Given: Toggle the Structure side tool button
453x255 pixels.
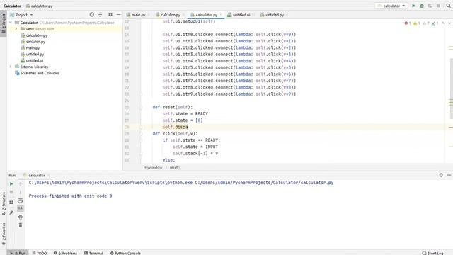Looking at the screenshot, I should tap(4, 203).
